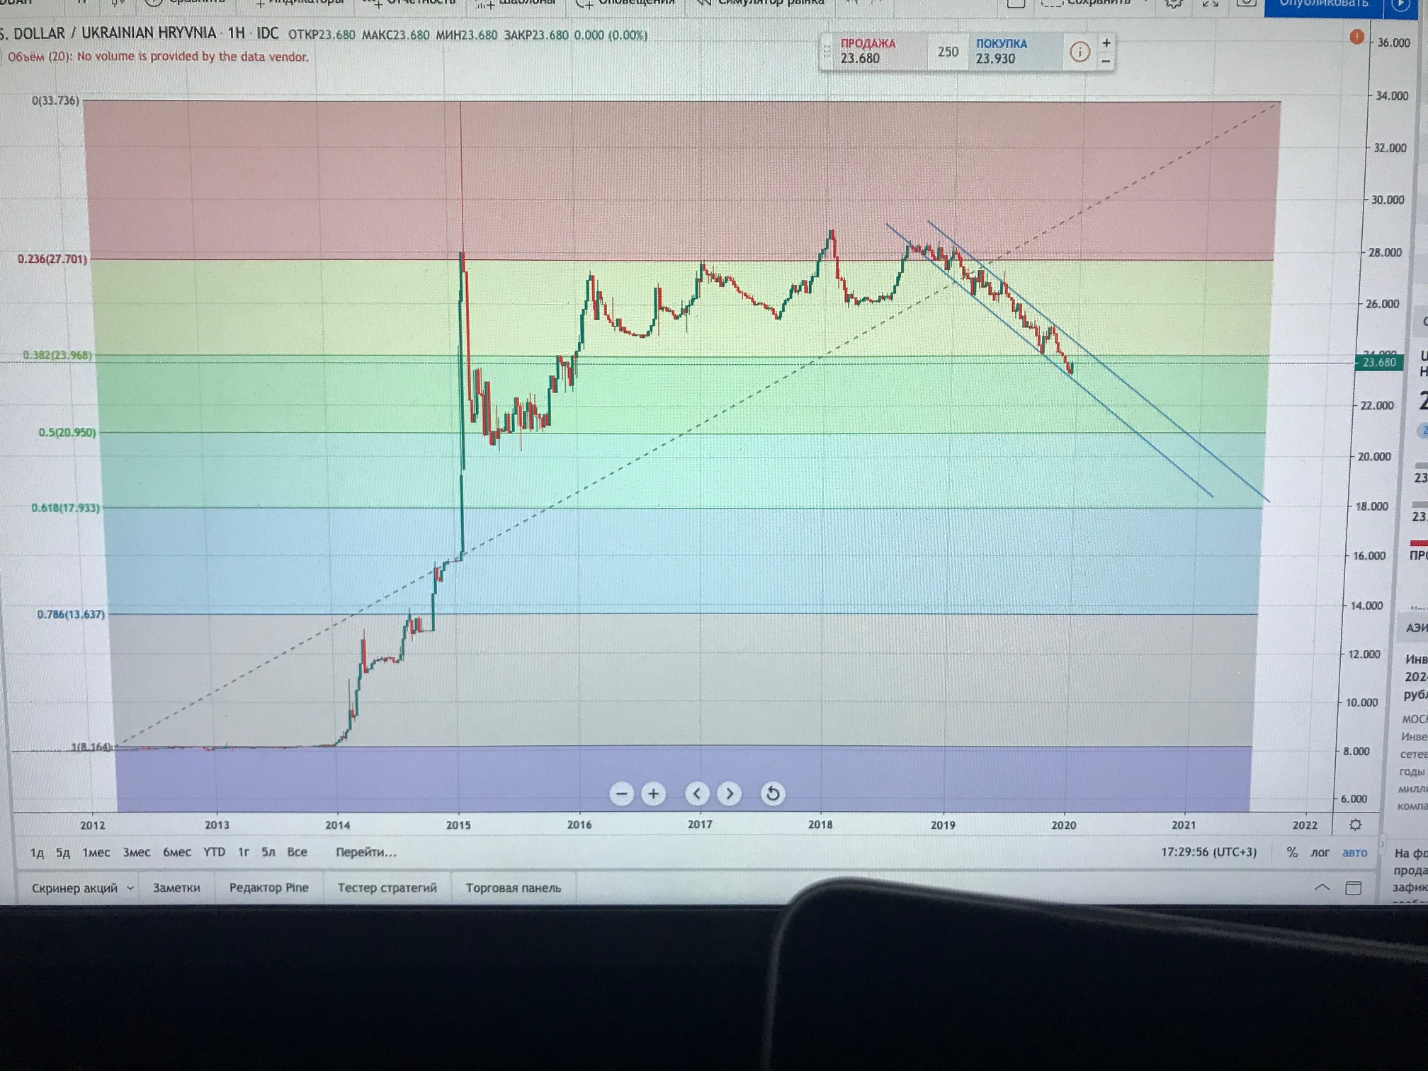The width and height of the screenshot is (1428, 1071).
Task: Set range to 1г
Action: (x=243, y=852)
